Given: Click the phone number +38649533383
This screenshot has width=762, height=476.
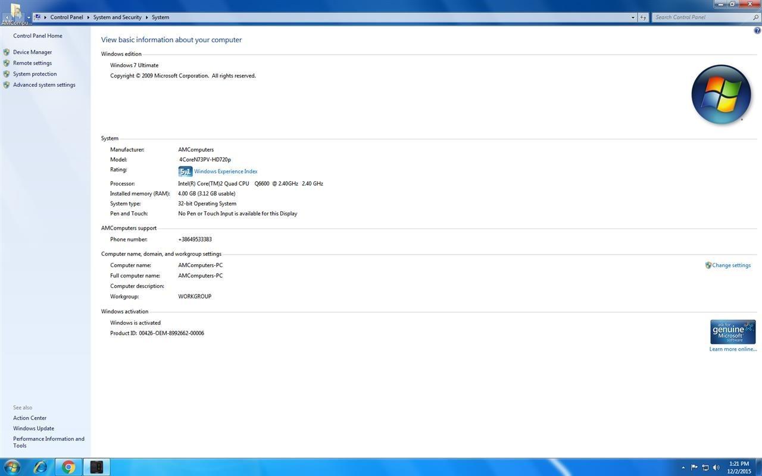Looking at the screenshot, I should 195,239.
